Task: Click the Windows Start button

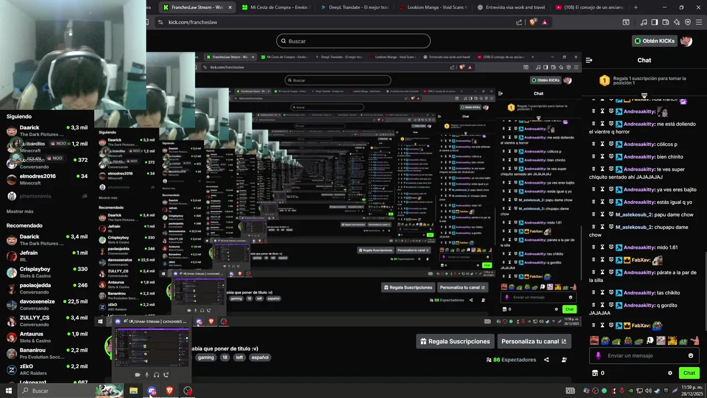Action: (9, 391)
